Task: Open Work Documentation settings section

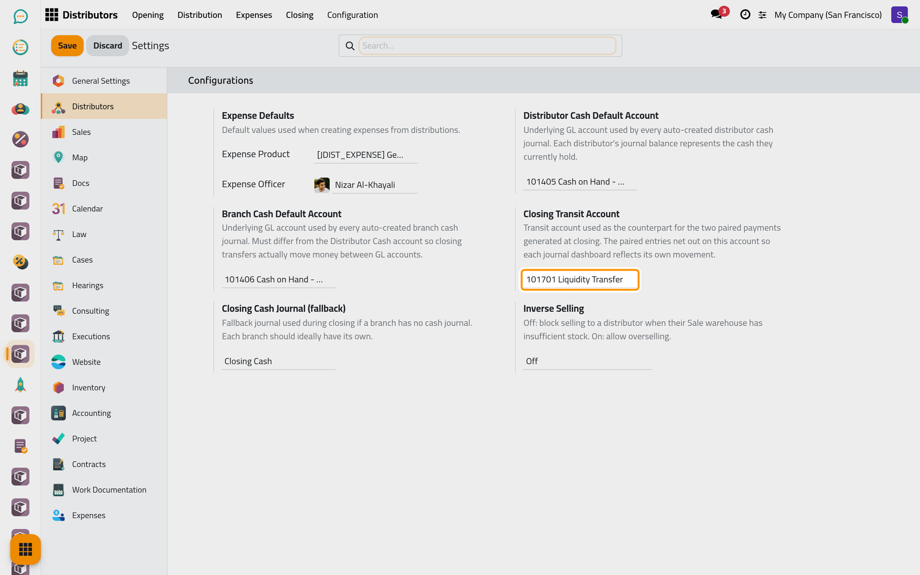Action: coord(104,490)
